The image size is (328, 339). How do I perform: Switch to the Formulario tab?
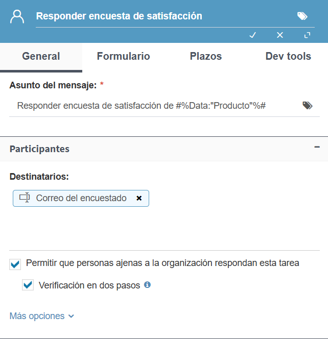pyautogui.click(x=123, y=56)
